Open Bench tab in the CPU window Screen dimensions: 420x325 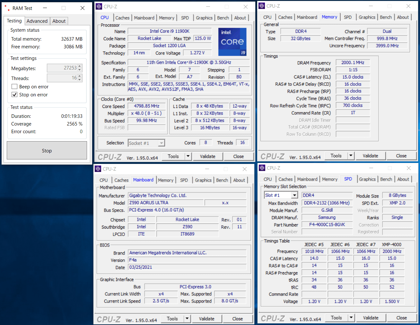(x=223, y=18)
